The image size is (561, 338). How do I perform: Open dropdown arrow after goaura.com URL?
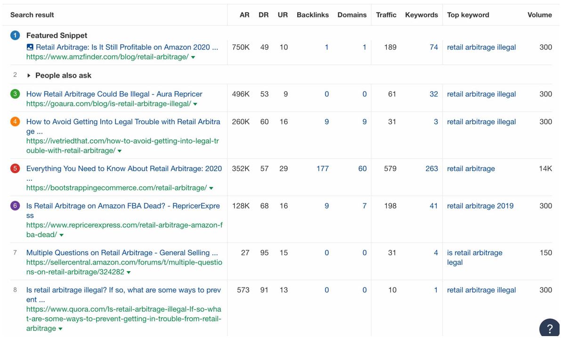195,104
